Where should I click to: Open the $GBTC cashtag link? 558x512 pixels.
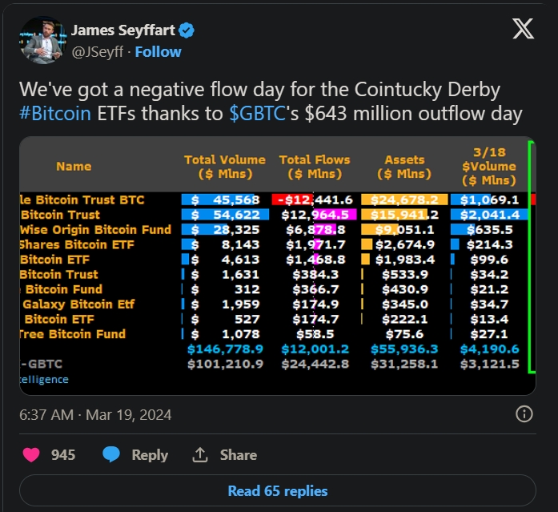click(x=257, y=114)
